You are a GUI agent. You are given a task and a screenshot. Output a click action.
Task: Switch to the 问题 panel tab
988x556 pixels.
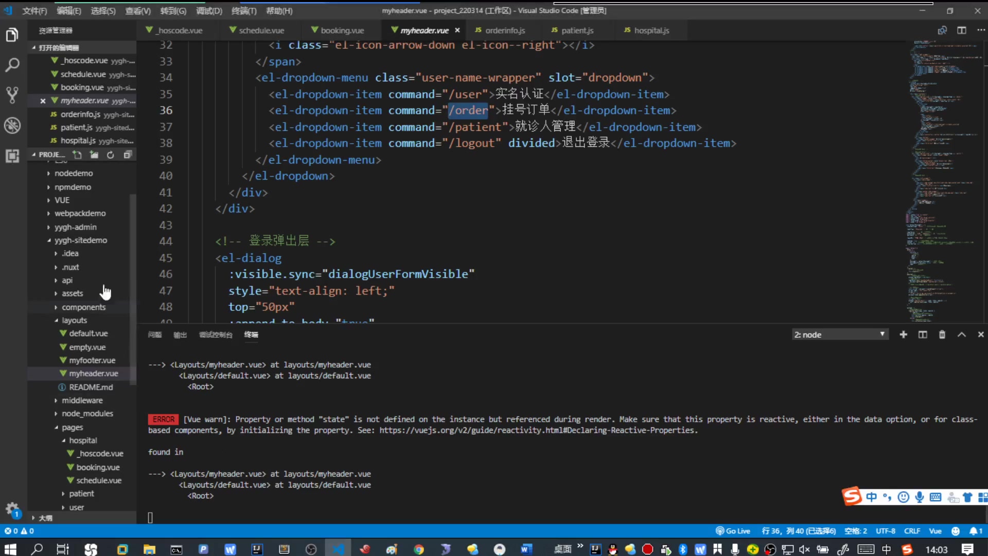click(155, 335)
